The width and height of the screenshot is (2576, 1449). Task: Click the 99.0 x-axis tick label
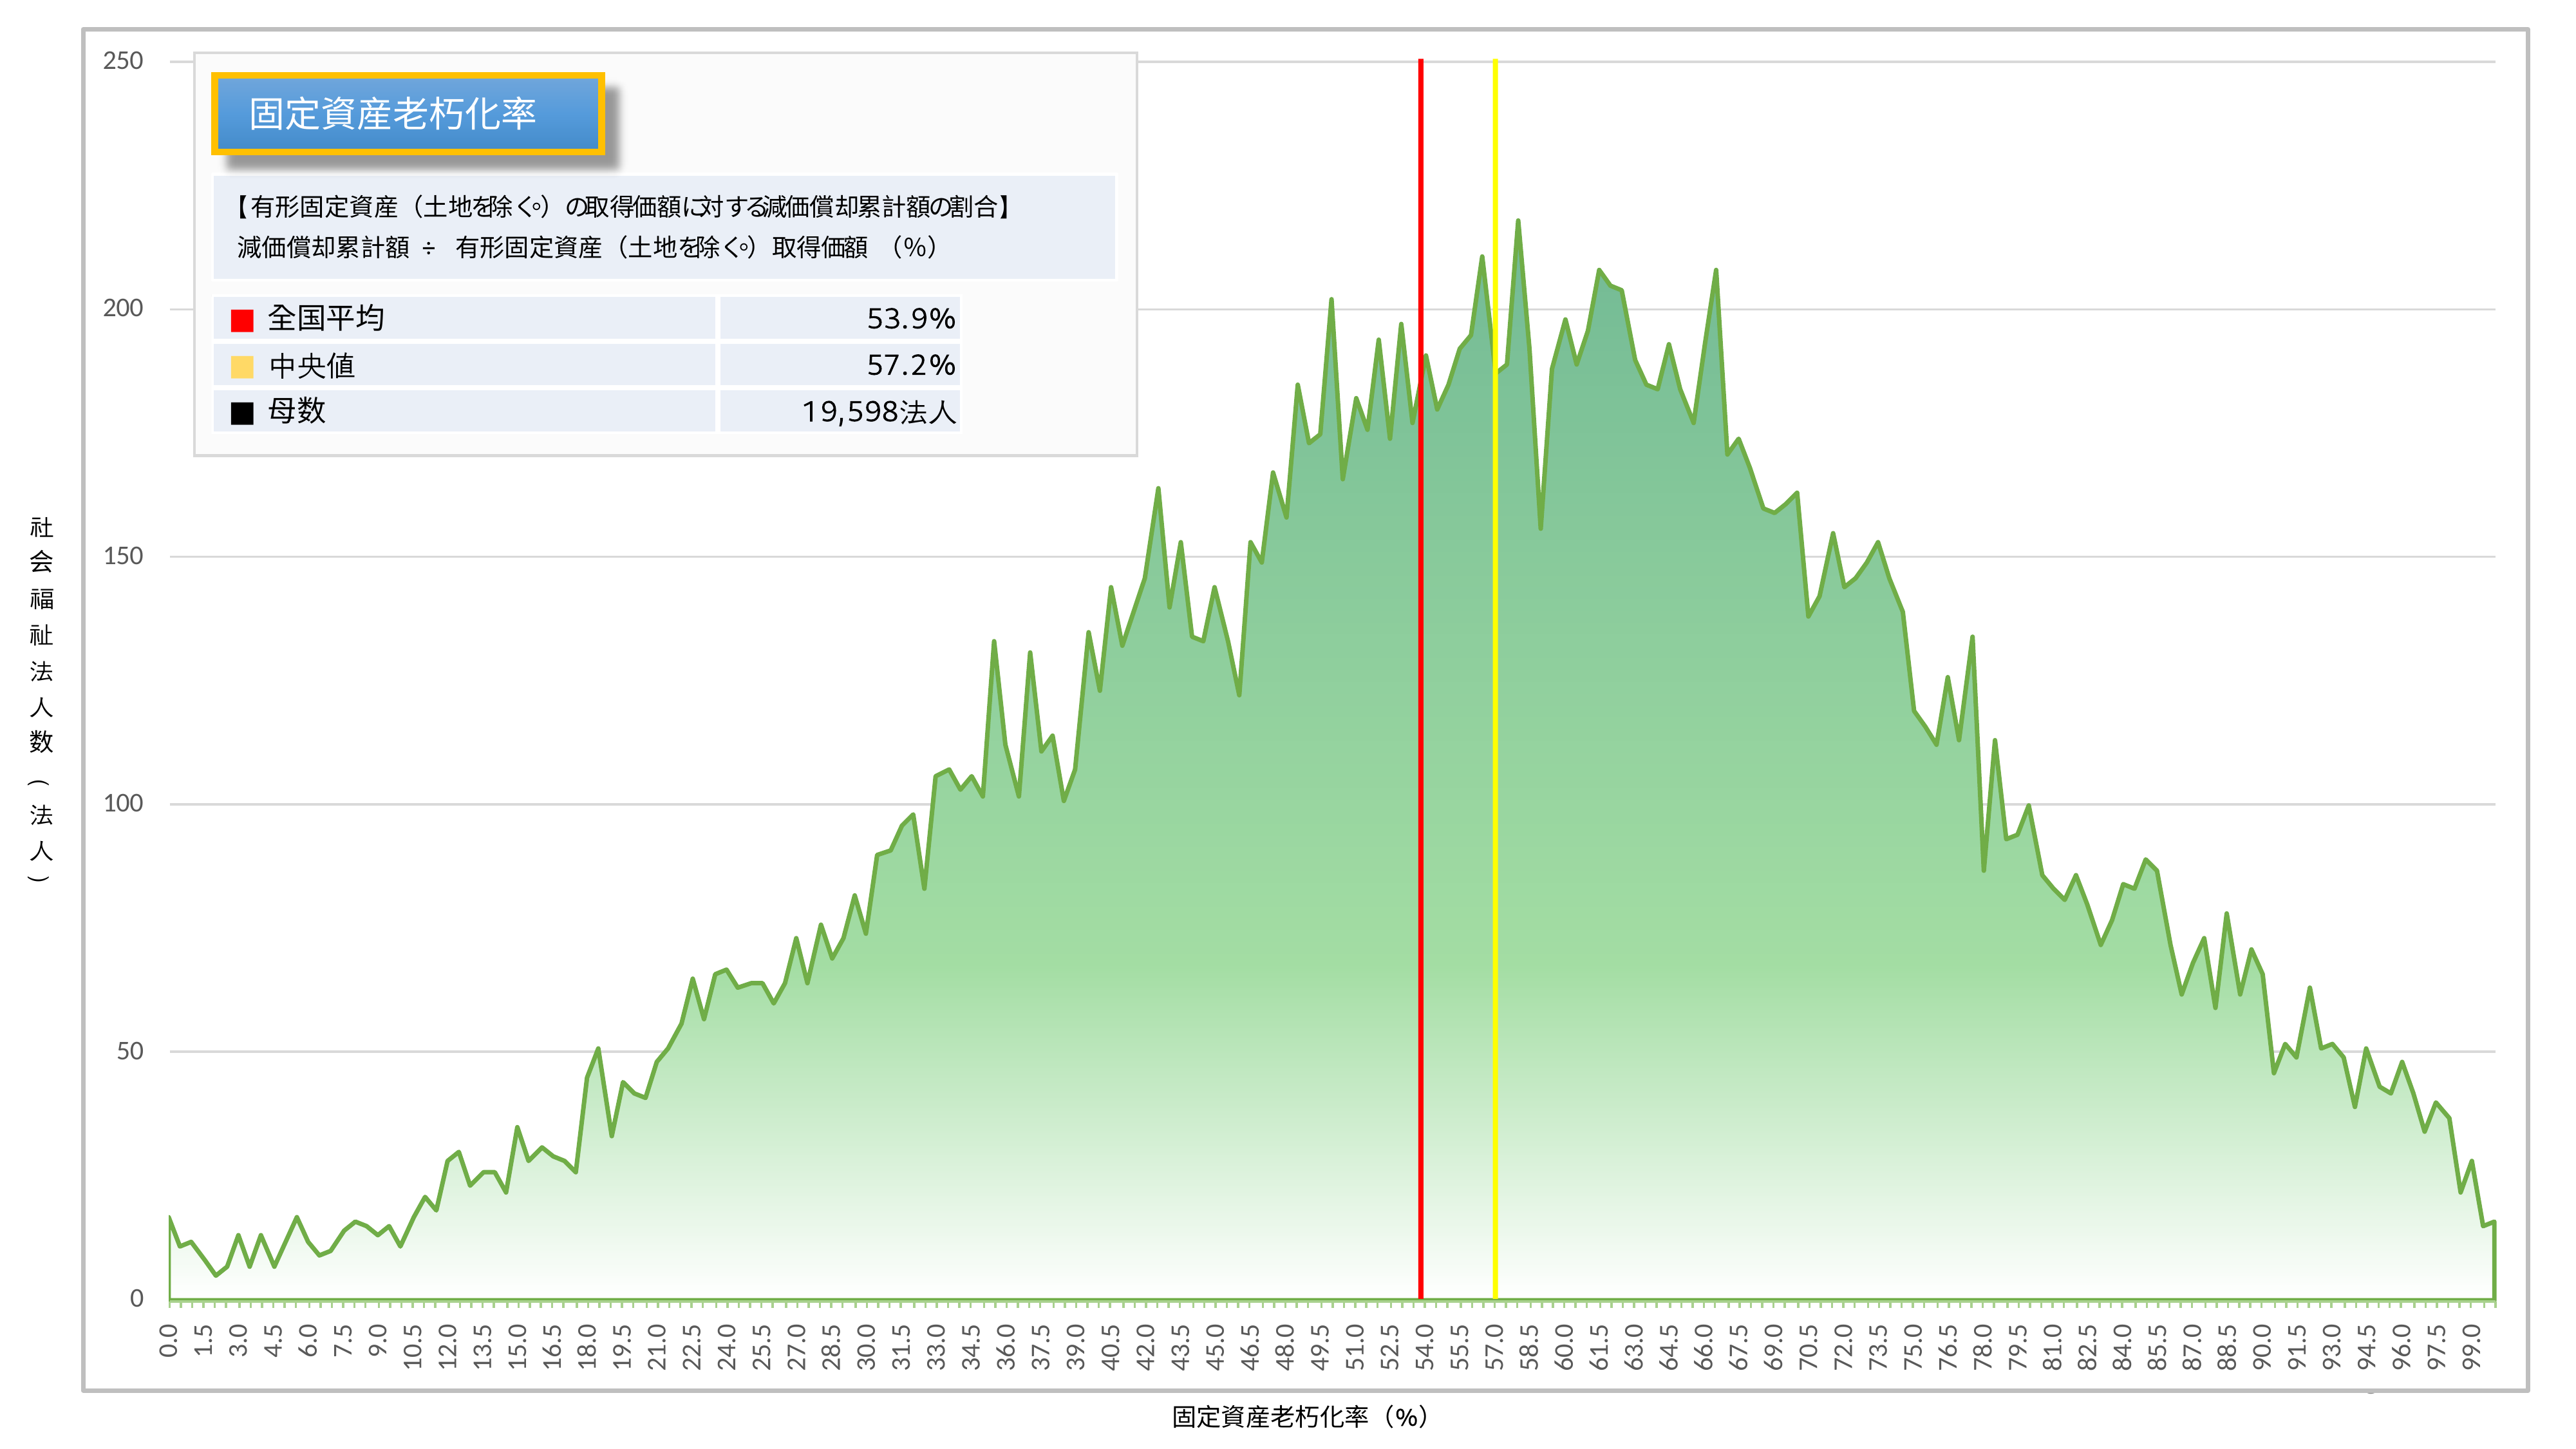[2471, 1345]
